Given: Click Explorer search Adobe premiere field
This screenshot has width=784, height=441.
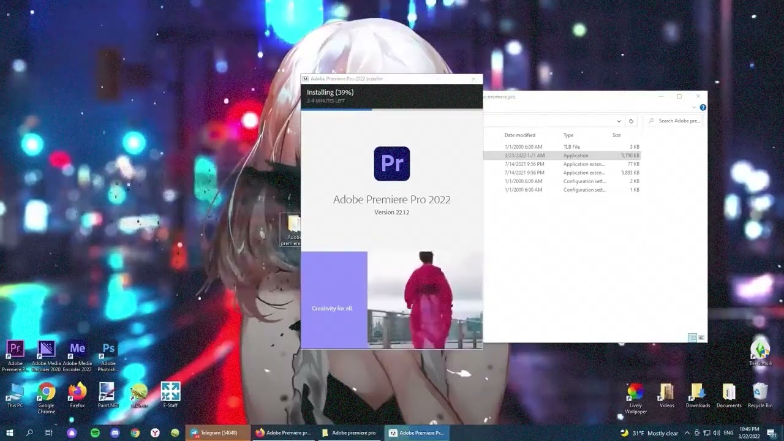Looking at the screenshot, I should click(674, 121).
